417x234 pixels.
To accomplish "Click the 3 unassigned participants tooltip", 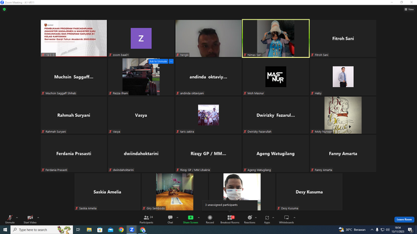I will (x=230, y=205).
